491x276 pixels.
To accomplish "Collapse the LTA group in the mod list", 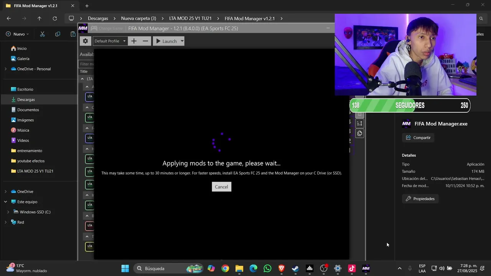I will coord(82,79).
